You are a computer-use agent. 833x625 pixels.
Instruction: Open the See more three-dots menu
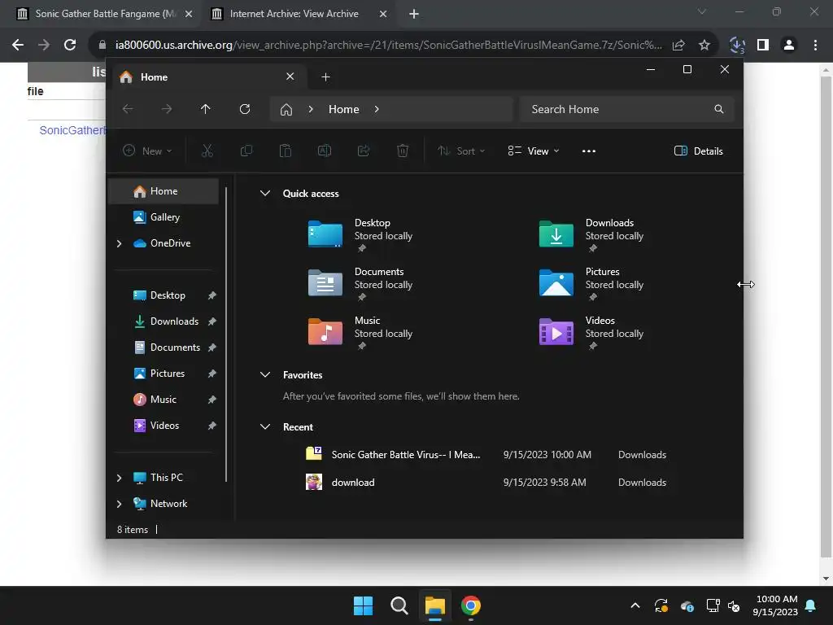(589, 151)
